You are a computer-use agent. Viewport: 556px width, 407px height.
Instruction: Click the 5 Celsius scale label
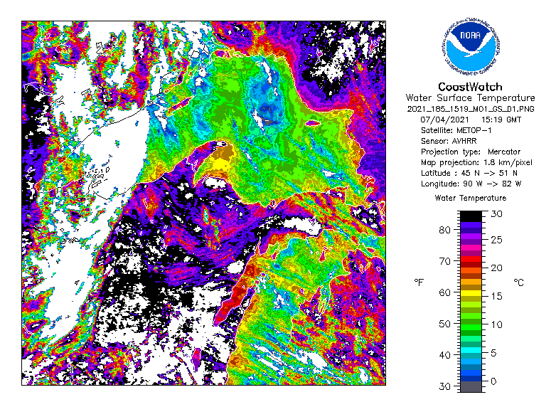click(493, 353)
